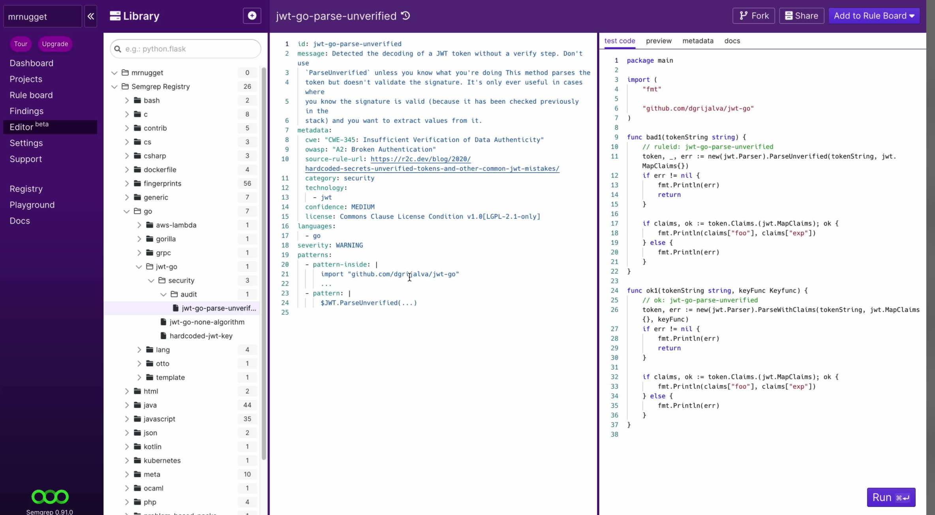Viewport: 935px width, 515px height.
Task: Fork this rule
Action: (753, 16)
